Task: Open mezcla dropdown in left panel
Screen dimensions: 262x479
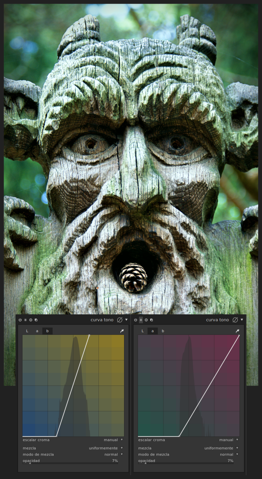Action: pos(73,448)
